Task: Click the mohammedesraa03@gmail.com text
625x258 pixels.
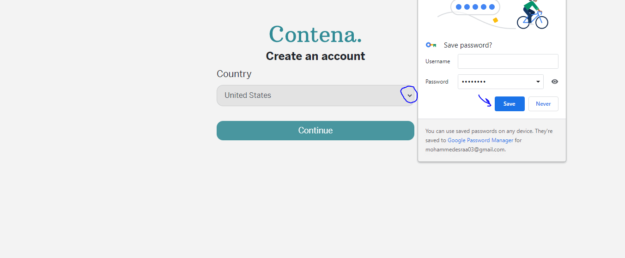Action: [466, 150]
